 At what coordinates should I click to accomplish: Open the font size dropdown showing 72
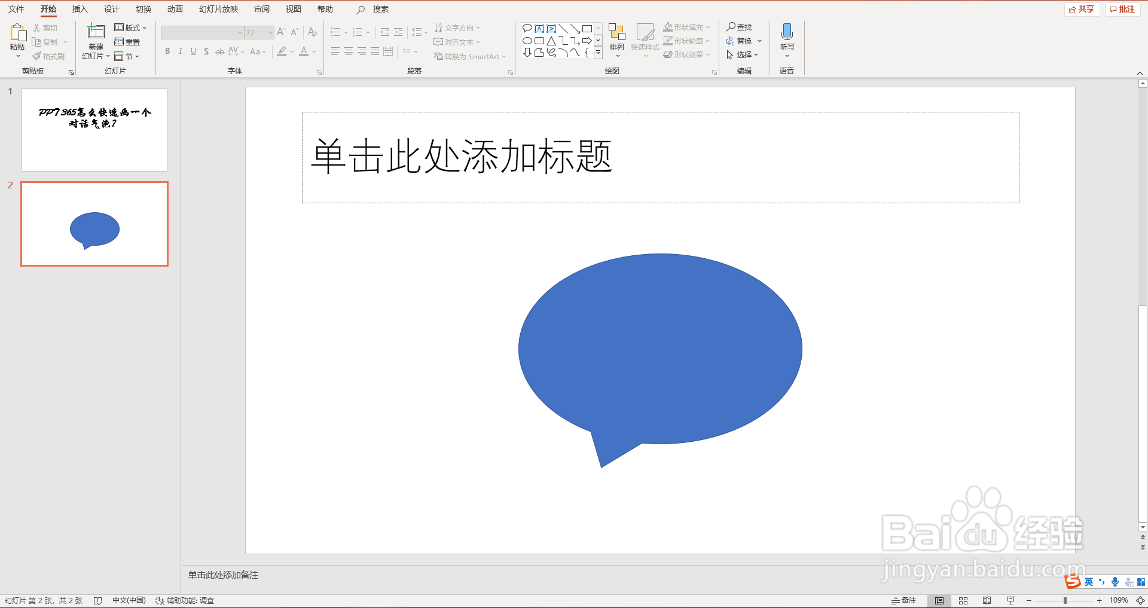point(270,32)
